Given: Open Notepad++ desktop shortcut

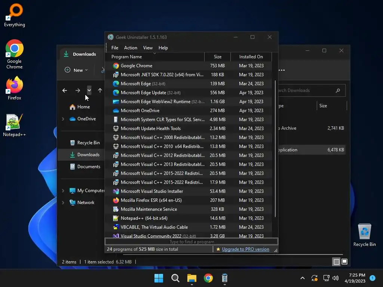Looking at the screenshot, I should [x=15, y=125].
